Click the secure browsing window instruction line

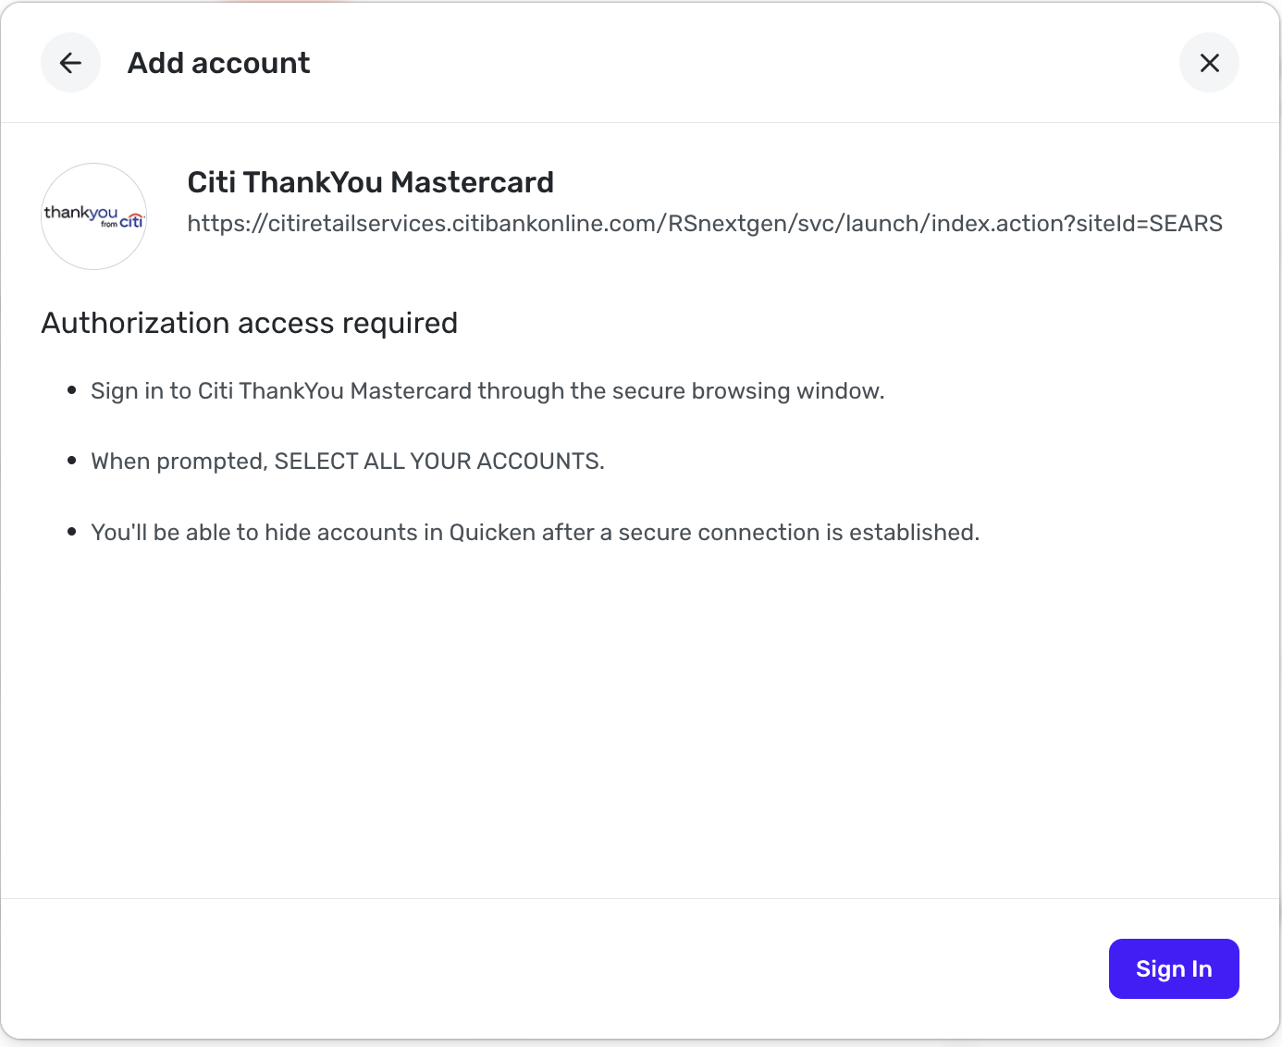click(487, 391)
